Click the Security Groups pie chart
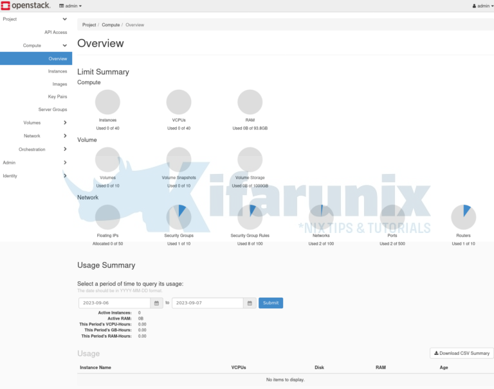 tap(179, 217)
